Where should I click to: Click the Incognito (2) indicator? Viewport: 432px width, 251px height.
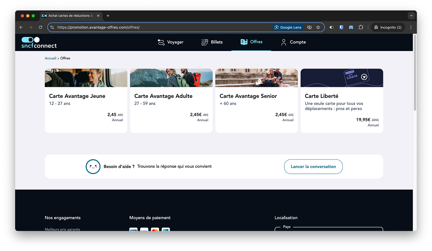coord(388,27)
